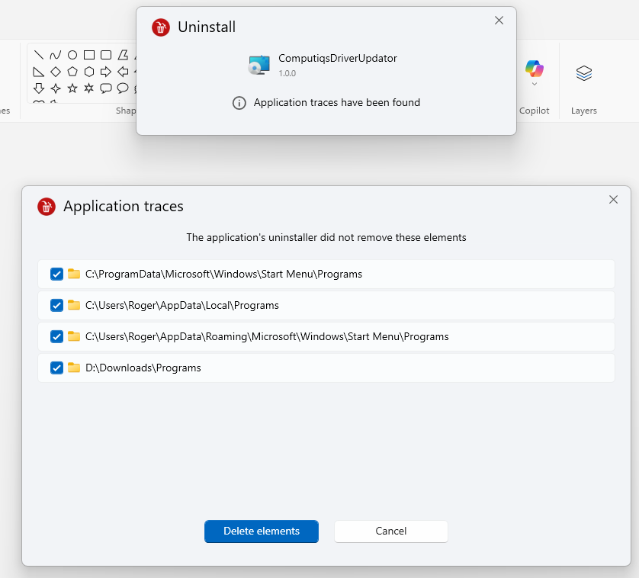Click folder icon of Roaming Start Menu row
This screenshot has width=639, height=578.
[x=74, y=336]
